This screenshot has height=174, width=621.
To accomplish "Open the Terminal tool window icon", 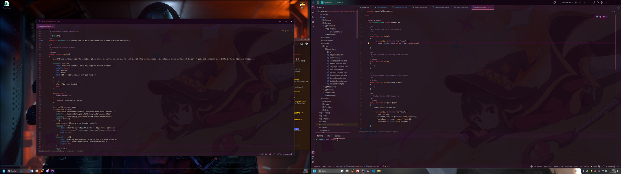I will click(313, 152).
